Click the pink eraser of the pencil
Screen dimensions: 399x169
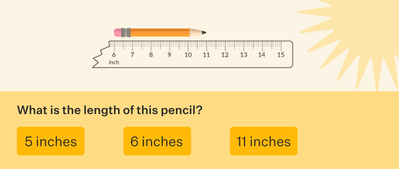pos(118,33)
